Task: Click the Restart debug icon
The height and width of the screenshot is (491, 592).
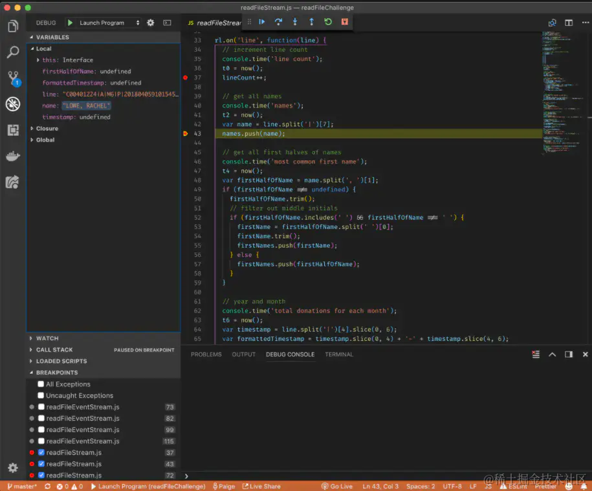Action: 328,22
